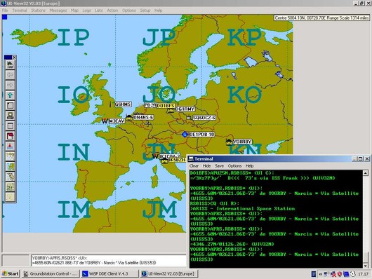Click the red-topped window icon in the toolbar
372x279 pixels.
pos(11,136)
